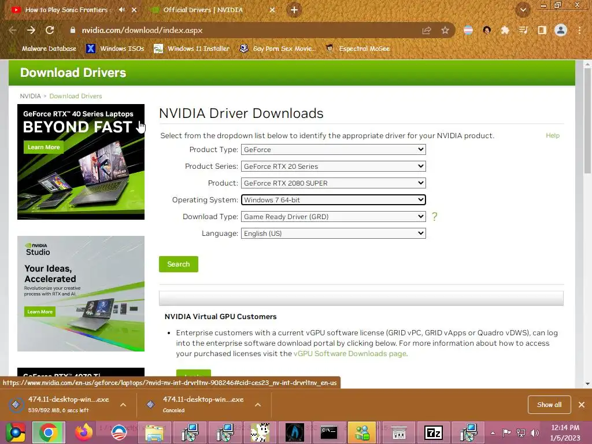This screenshot has width=592, height=444.
Task: Open a new browser tab
Action: 294,10
